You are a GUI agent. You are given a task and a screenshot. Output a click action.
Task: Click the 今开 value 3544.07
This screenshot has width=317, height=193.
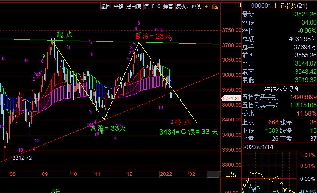305,63
